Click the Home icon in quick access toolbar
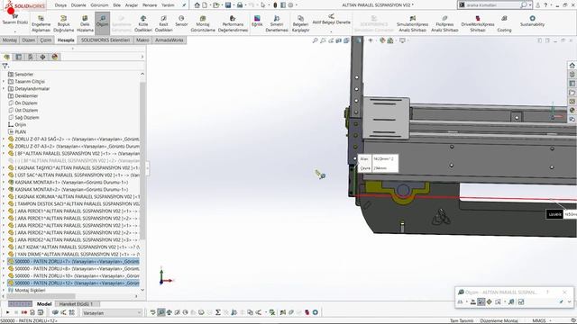577x324 pixels. click(197, 5)
